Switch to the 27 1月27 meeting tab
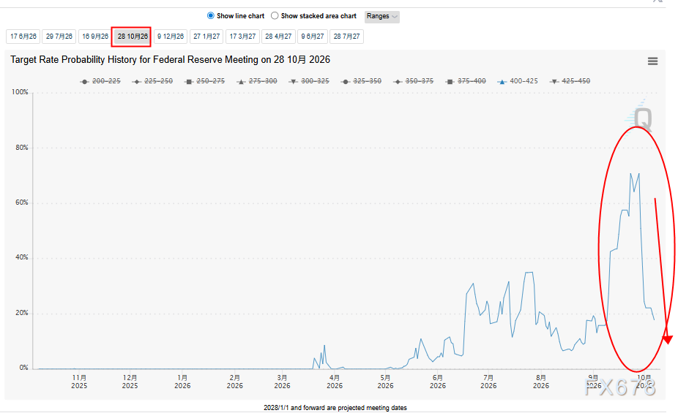 (x=206, y=37)
